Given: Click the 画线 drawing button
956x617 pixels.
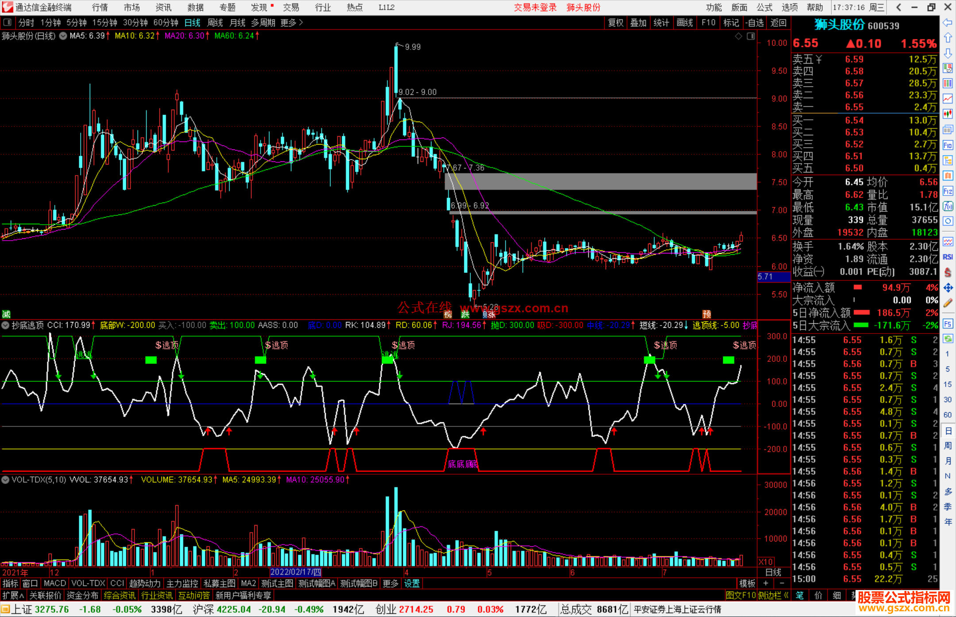Looking at the screenshot, I should pyautogui.click(x=685, y=23).
